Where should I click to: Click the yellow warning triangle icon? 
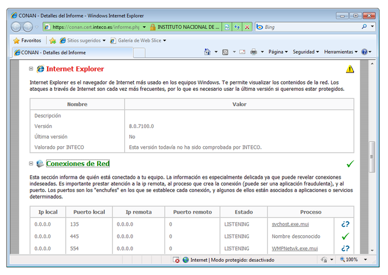click(350, 69)
